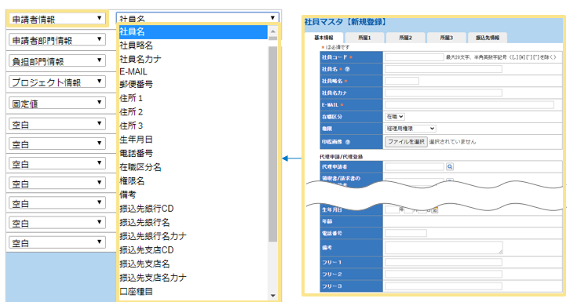
Task: Open the 権限 select showing 経理用権限
Action: click(411, 129)
